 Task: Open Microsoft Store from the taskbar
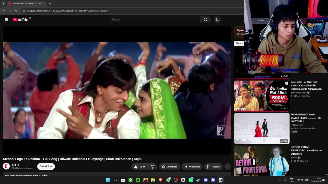123,180
